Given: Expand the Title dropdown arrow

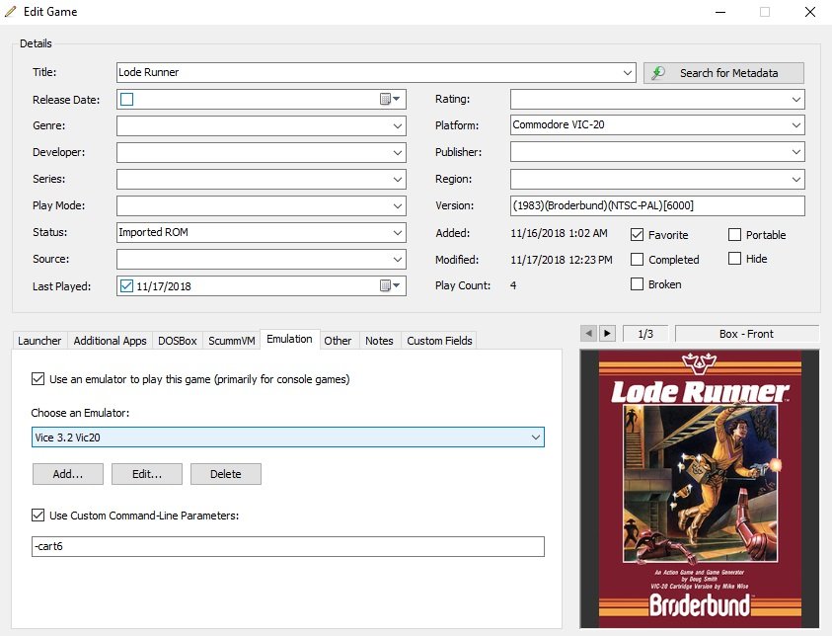Looking at the screenshot, I should (x=627, y=73).
